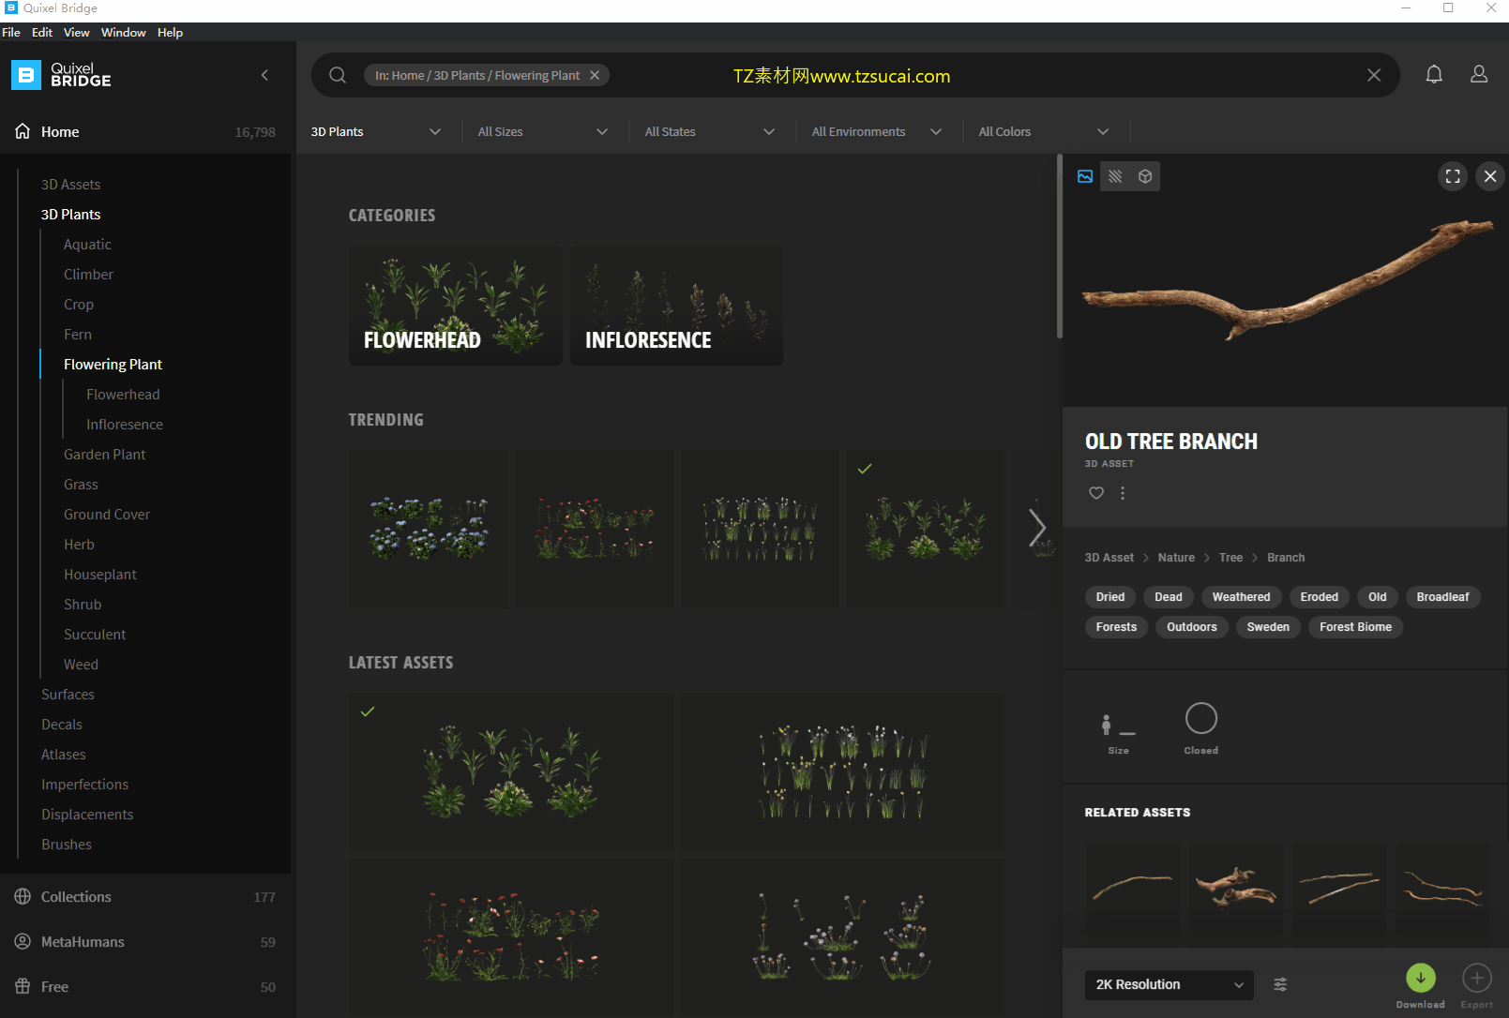
Task: Open the three-dot more options menu
Action: pyautogui.click(x=1123, y=493)
